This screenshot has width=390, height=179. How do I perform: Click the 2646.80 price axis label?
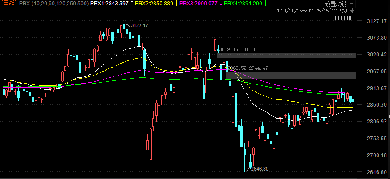[376, 172]
